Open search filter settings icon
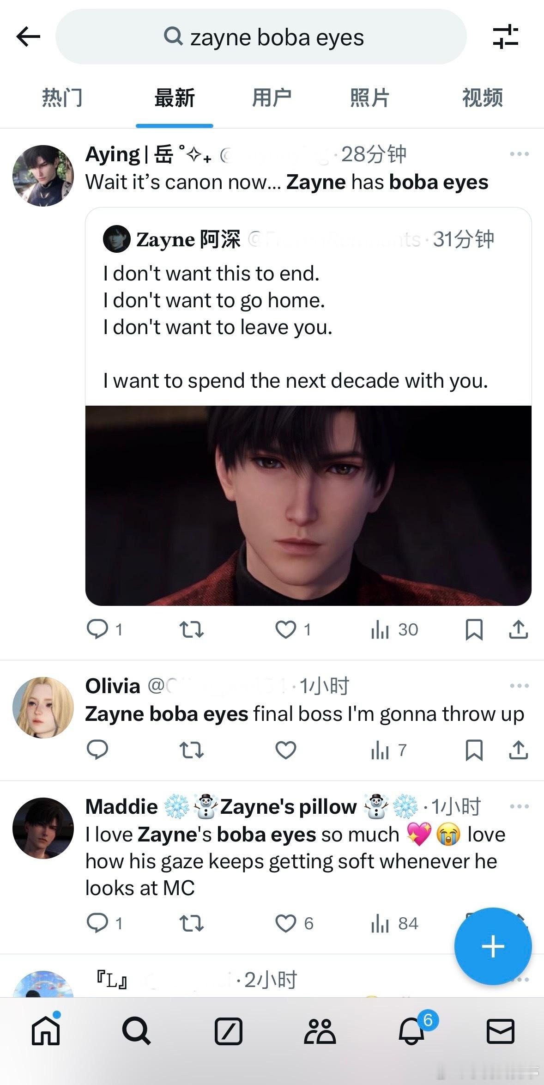This screenshot has width=544, height=1085. pyautogui.click(x=506, y=37)
